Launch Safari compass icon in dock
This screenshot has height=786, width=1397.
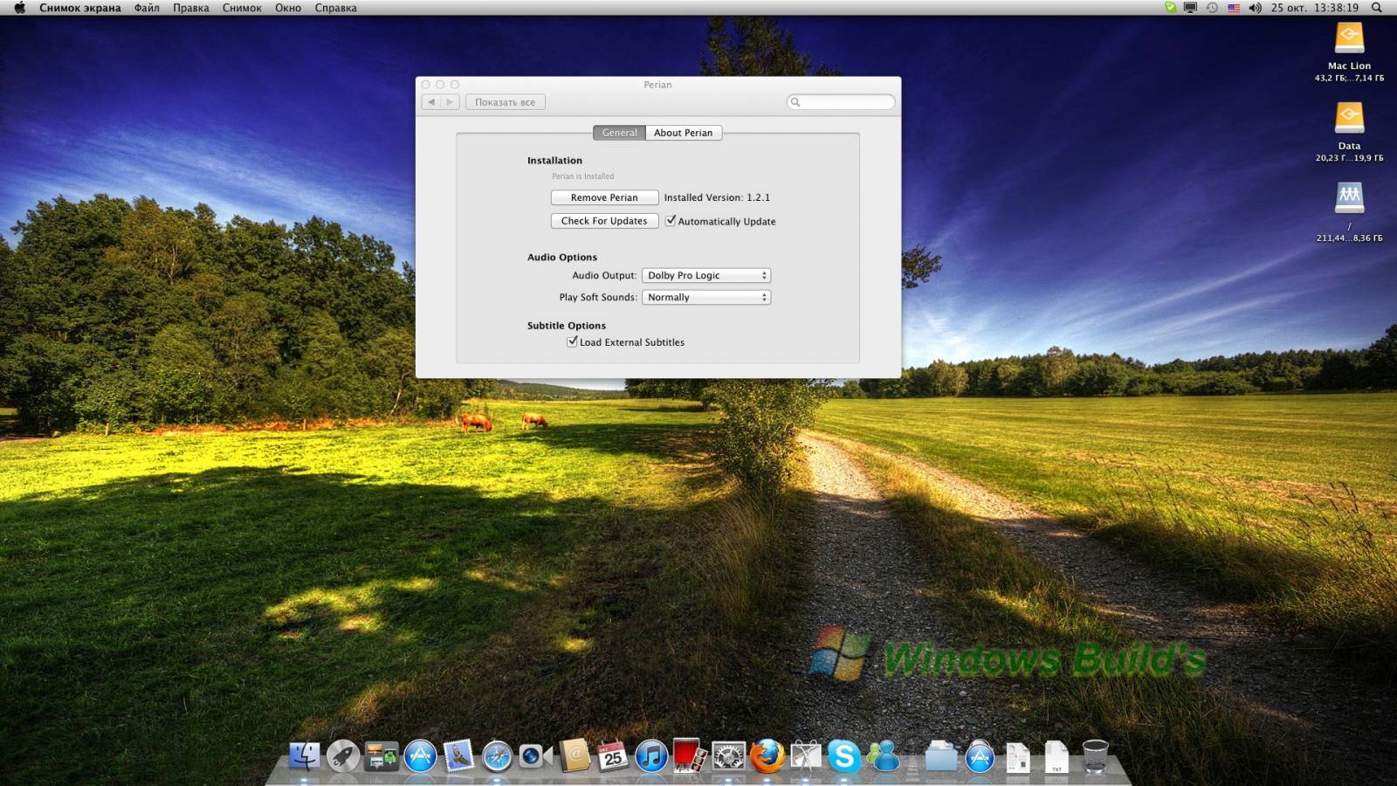tap(497, 756)
